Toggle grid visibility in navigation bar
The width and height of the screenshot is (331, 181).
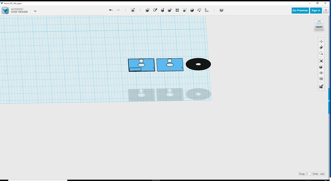tap(321, 79)
